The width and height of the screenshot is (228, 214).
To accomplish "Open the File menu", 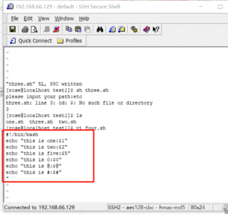I will 14,18.
